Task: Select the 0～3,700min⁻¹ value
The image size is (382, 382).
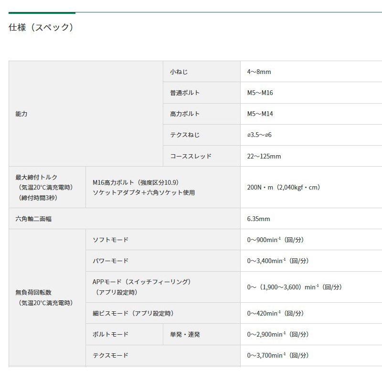Action: point(278,355)
